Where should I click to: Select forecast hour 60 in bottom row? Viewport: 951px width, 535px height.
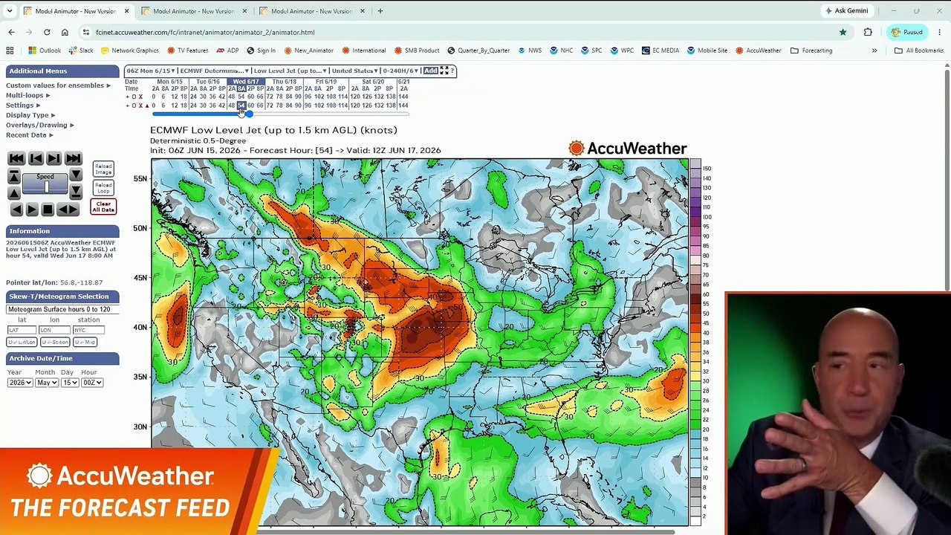pos(250,106)
